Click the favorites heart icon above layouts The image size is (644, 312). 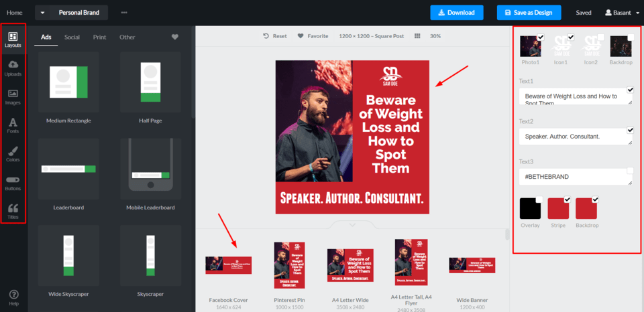pyautogui.click(x=175, y=37)
